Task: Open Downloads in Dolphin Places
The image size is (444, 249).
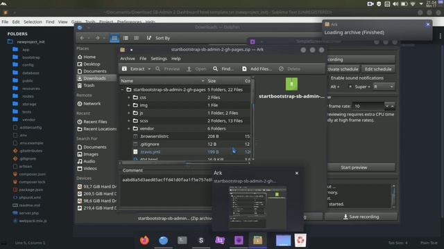Action: click(x=96, y=78)
